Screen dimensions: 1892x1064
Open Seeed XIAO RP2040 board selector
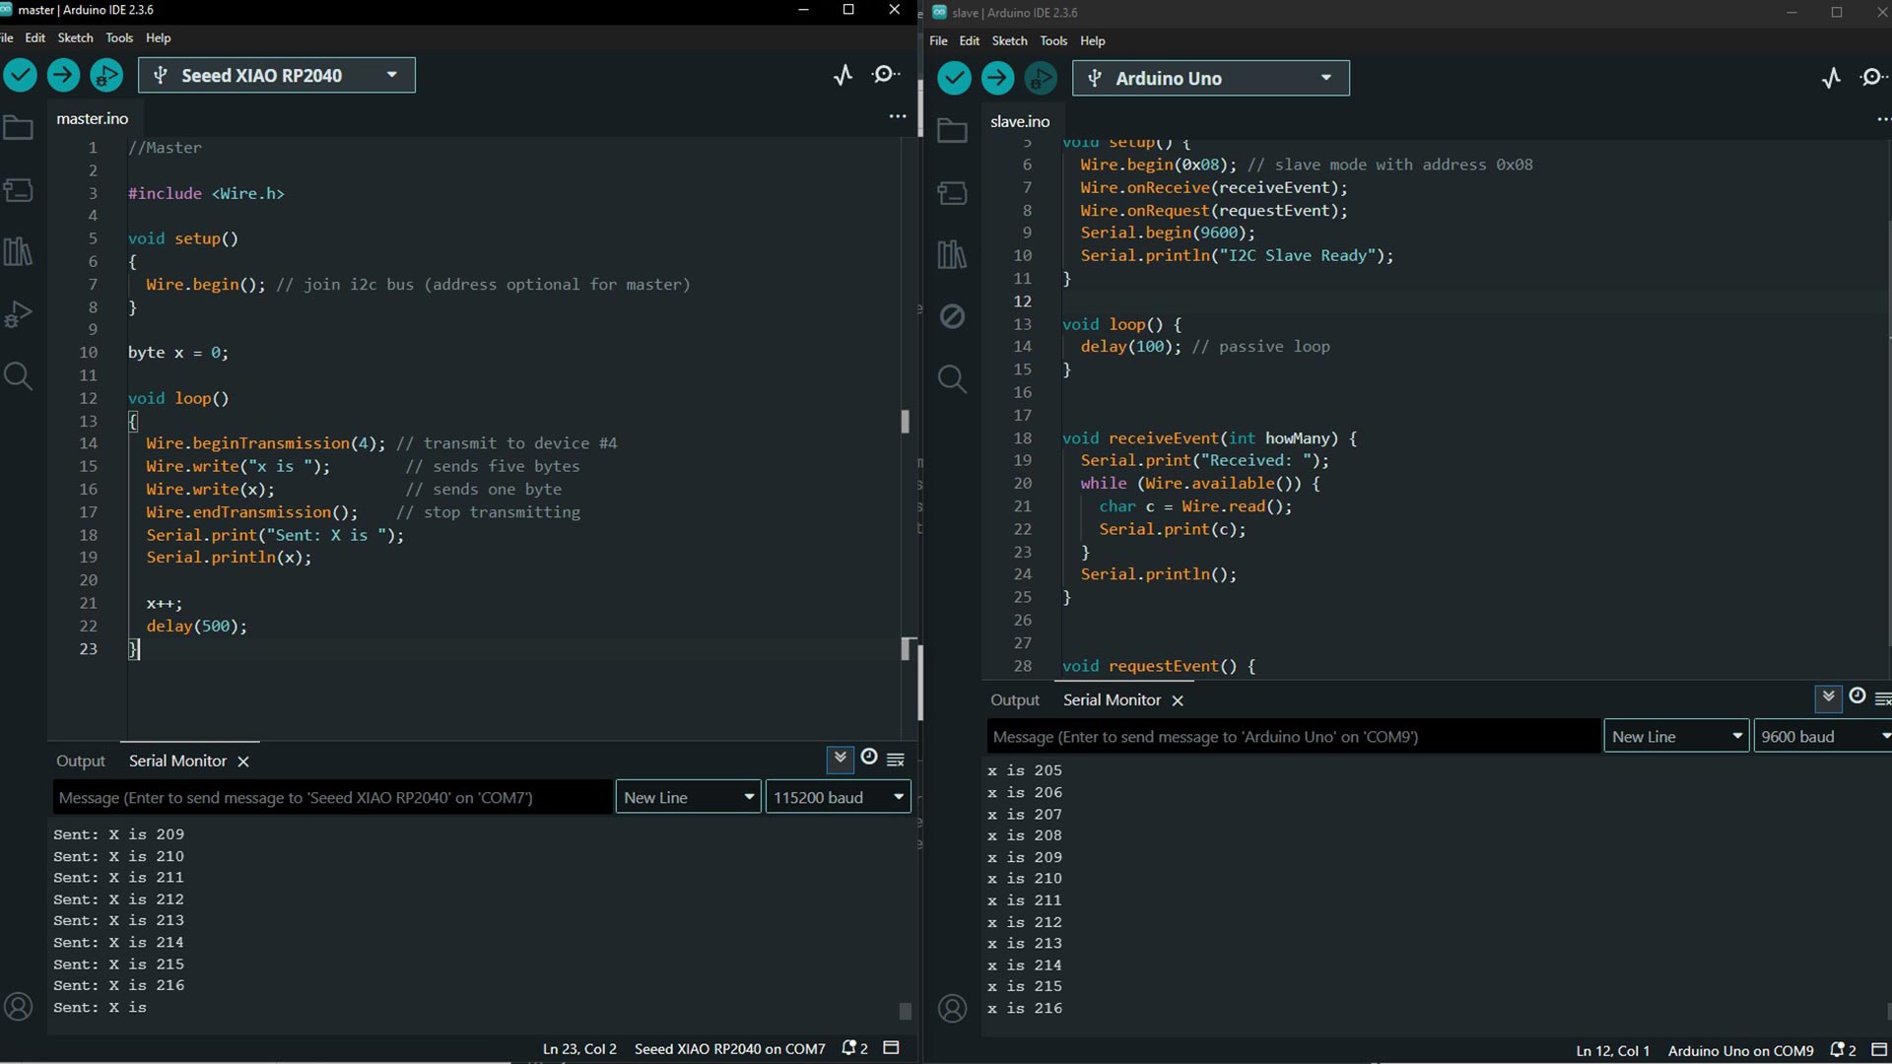pyautogui.click(x=277, y=75)
